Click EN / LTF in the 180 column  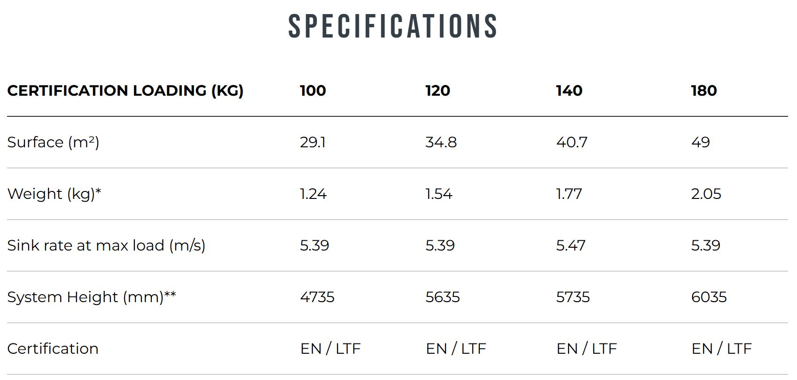click(721, 349)
